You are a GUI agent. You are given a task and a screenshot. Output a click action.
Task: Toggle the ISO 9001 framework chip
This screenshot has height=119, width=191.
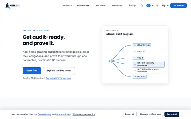[x=140, y=77]
